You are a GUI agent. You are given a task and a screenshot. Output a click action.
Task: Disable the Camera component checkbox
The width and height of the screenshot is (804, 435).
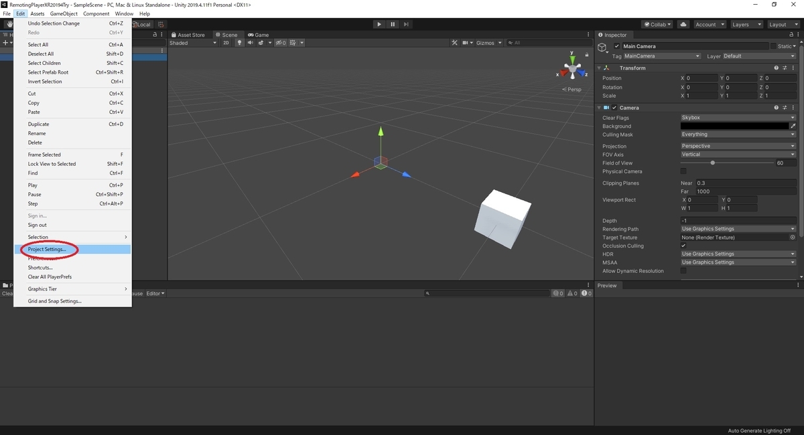[614, 107]
